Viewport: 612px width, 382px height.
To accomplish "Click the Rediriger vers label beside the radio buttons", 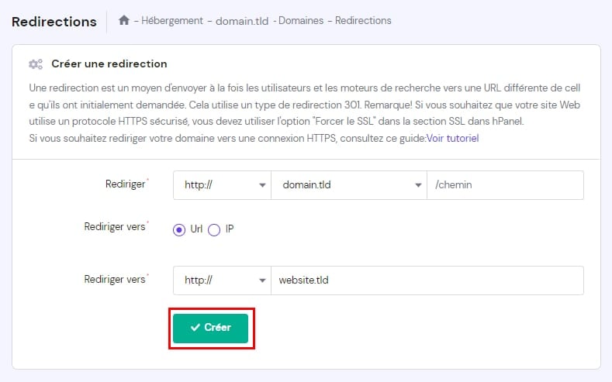I will tap(114, 227).
